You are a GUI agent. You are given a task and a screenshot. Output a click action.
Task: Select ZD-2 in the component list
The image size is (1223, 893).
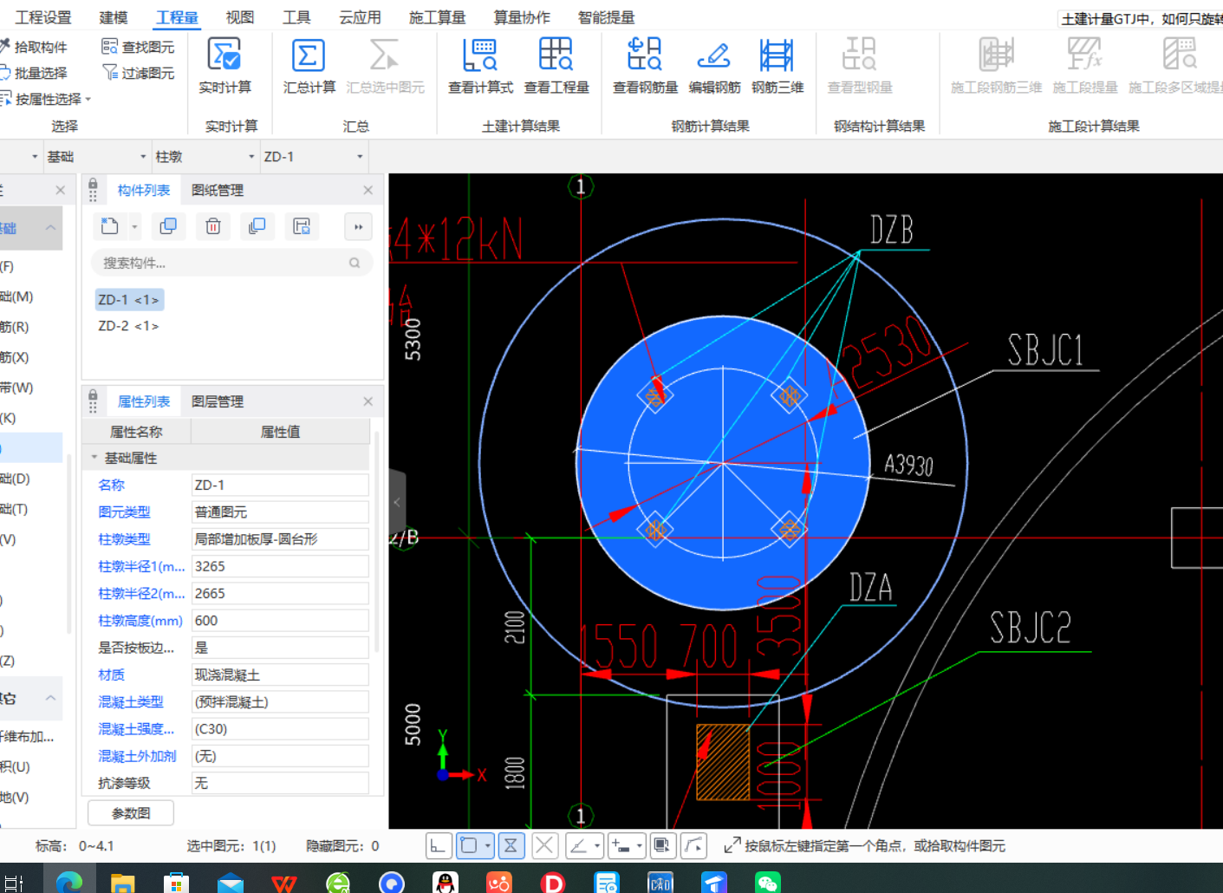(128, 326)
